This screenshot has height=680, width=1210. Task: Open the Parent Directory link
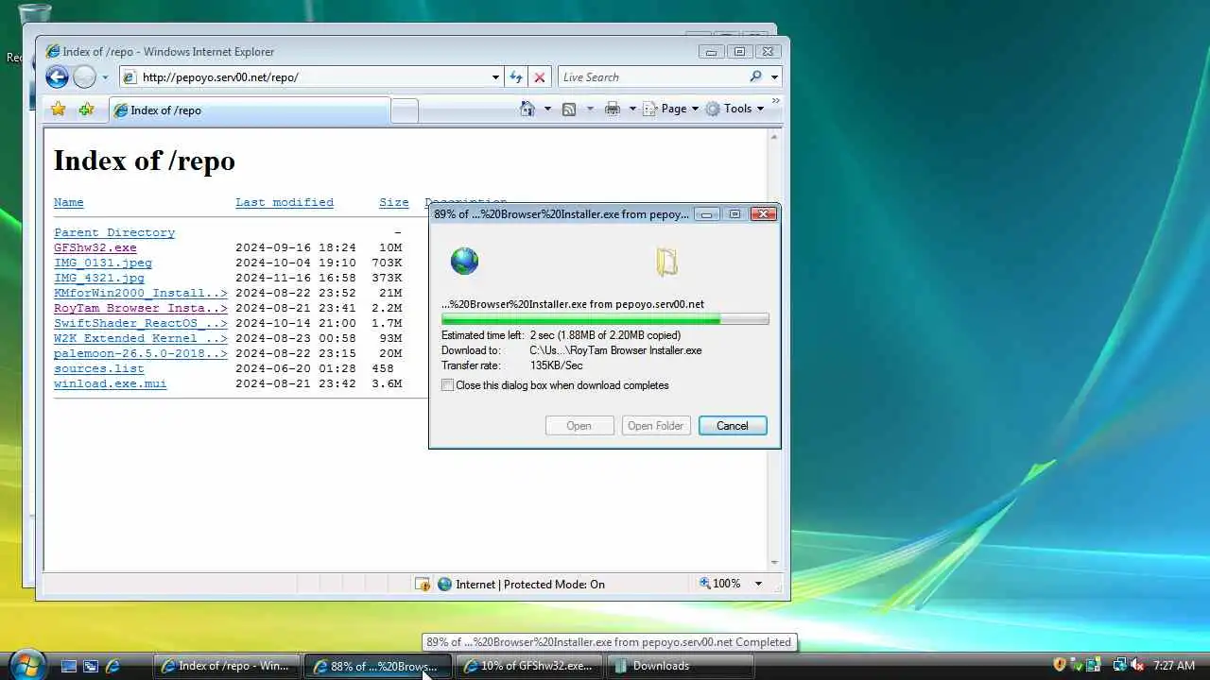(114, 232)
